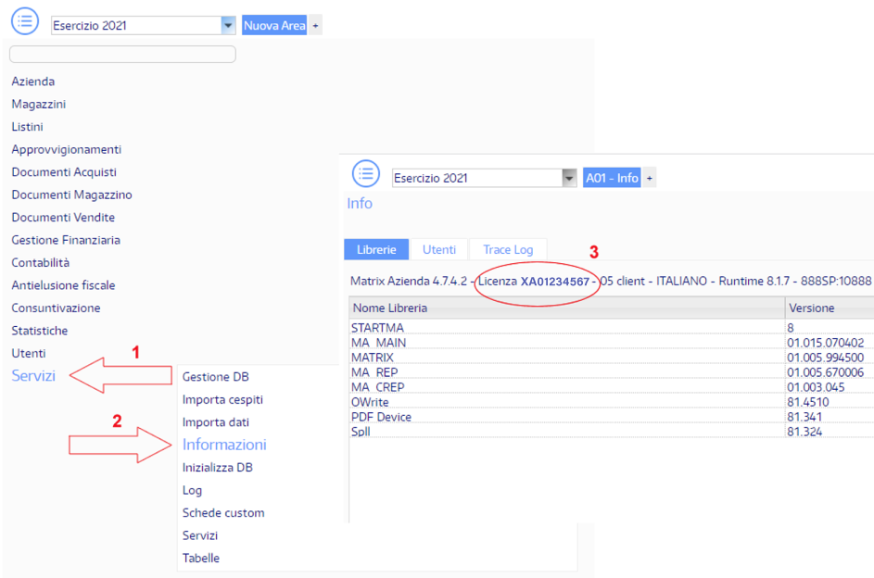Click the round menu icon at top left

coord(25,21)
